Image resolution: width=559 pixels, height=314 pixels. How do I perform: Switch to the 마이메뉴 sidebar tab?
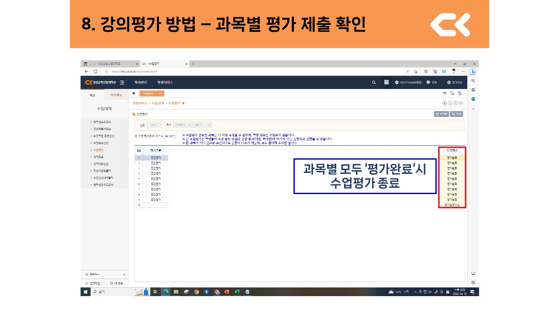(116, 95)
